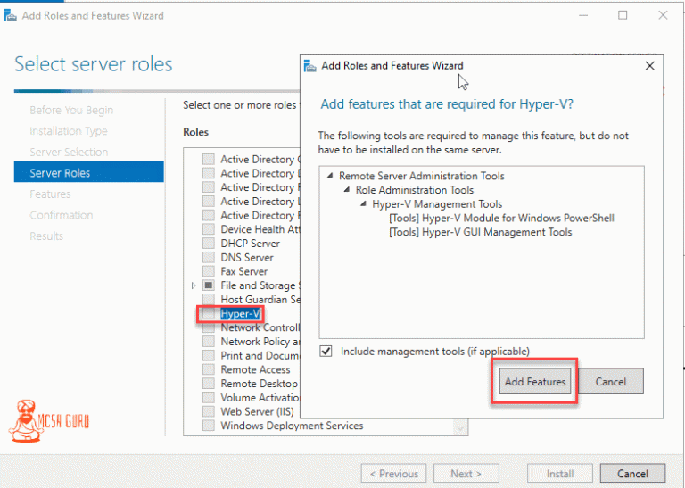Click the Add Features button
Screen dimensions: 685x488
point(535,382)
